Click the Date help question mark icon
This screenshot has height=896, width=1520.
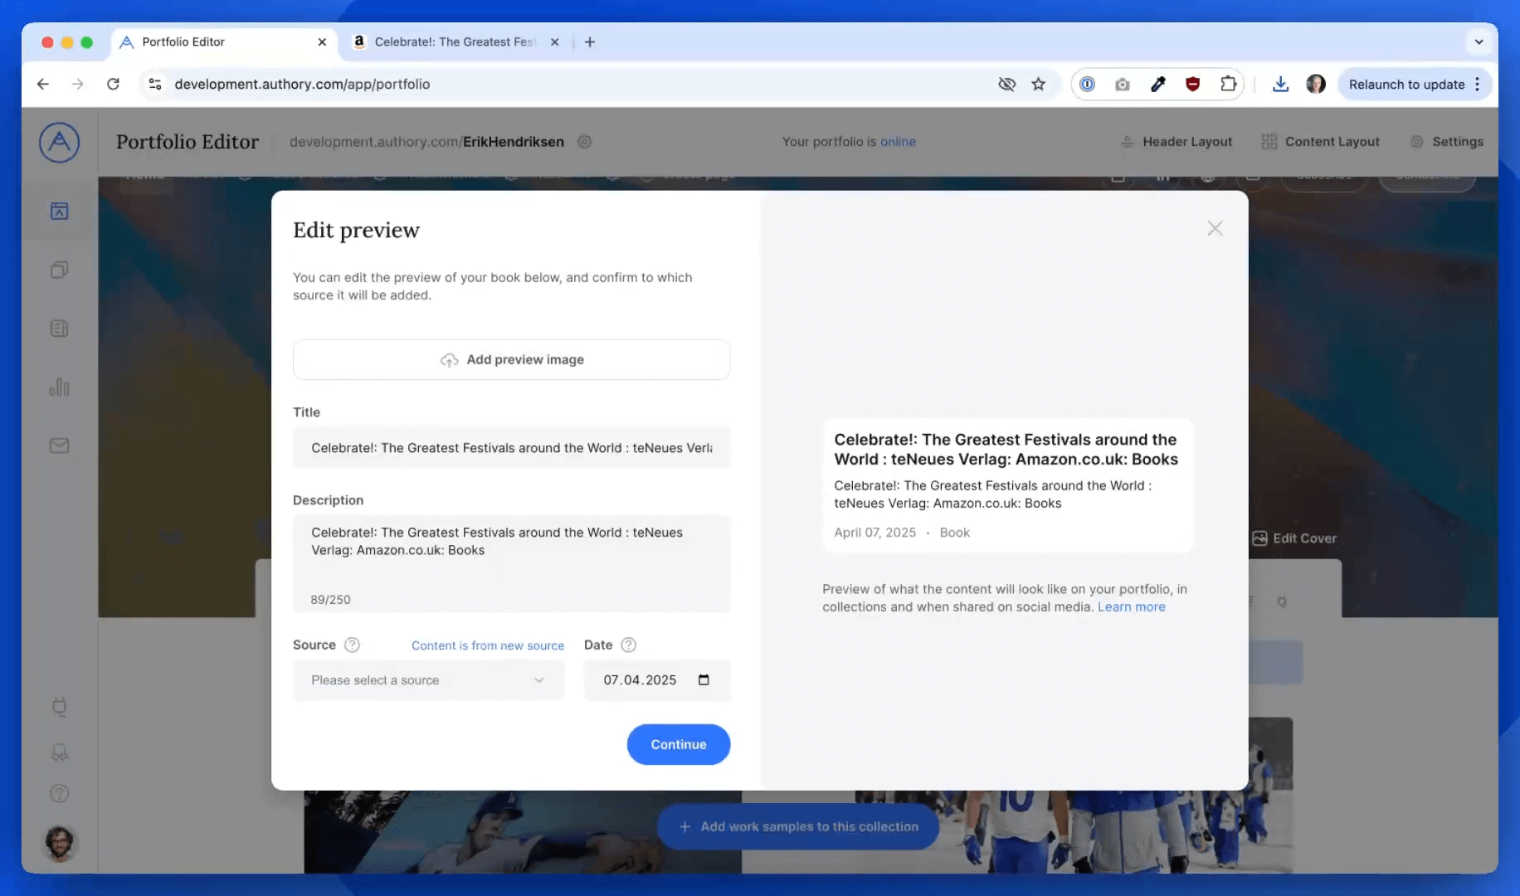628,645
